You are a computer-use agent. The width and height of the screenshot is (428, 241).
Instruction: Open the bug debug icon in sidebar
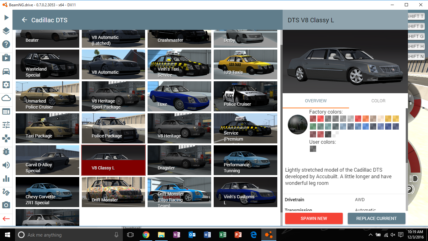[x=6, y=152]
